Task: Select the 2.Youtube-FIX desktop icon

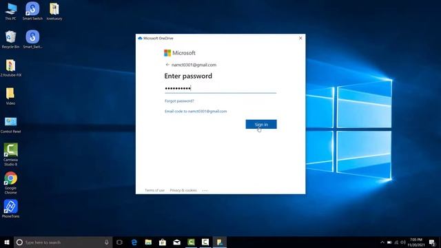Action: coord(11,68)
